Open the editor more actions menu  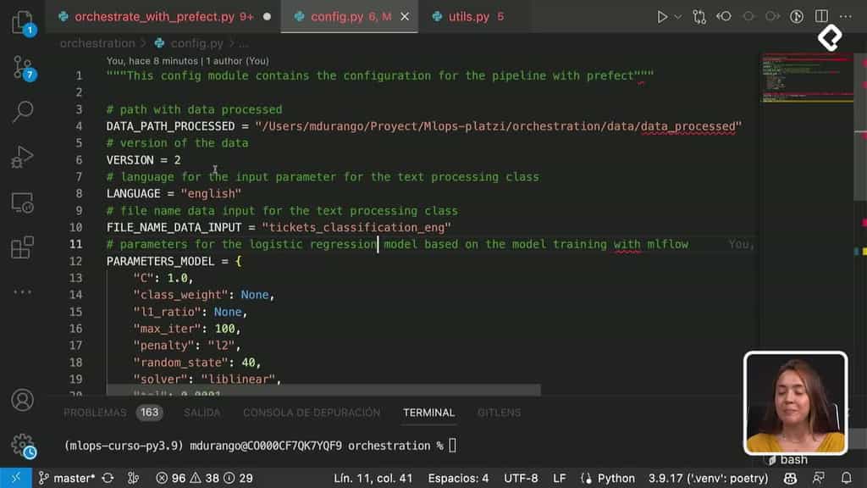click(844, 15)
